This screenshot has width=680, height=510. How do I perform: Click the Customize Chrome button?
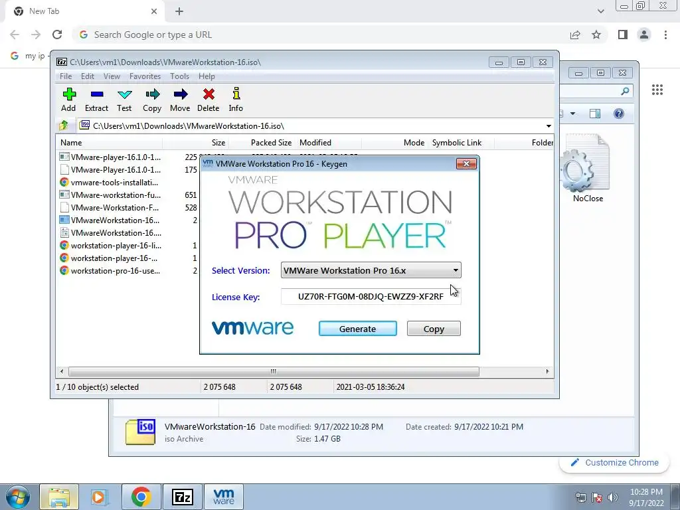(x=614, y=463)
